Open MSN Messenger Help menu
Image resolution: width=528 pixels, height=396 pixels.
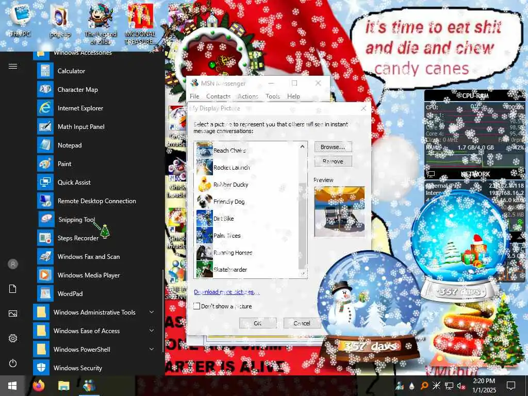pyautogui.click(x=293, y=96)
